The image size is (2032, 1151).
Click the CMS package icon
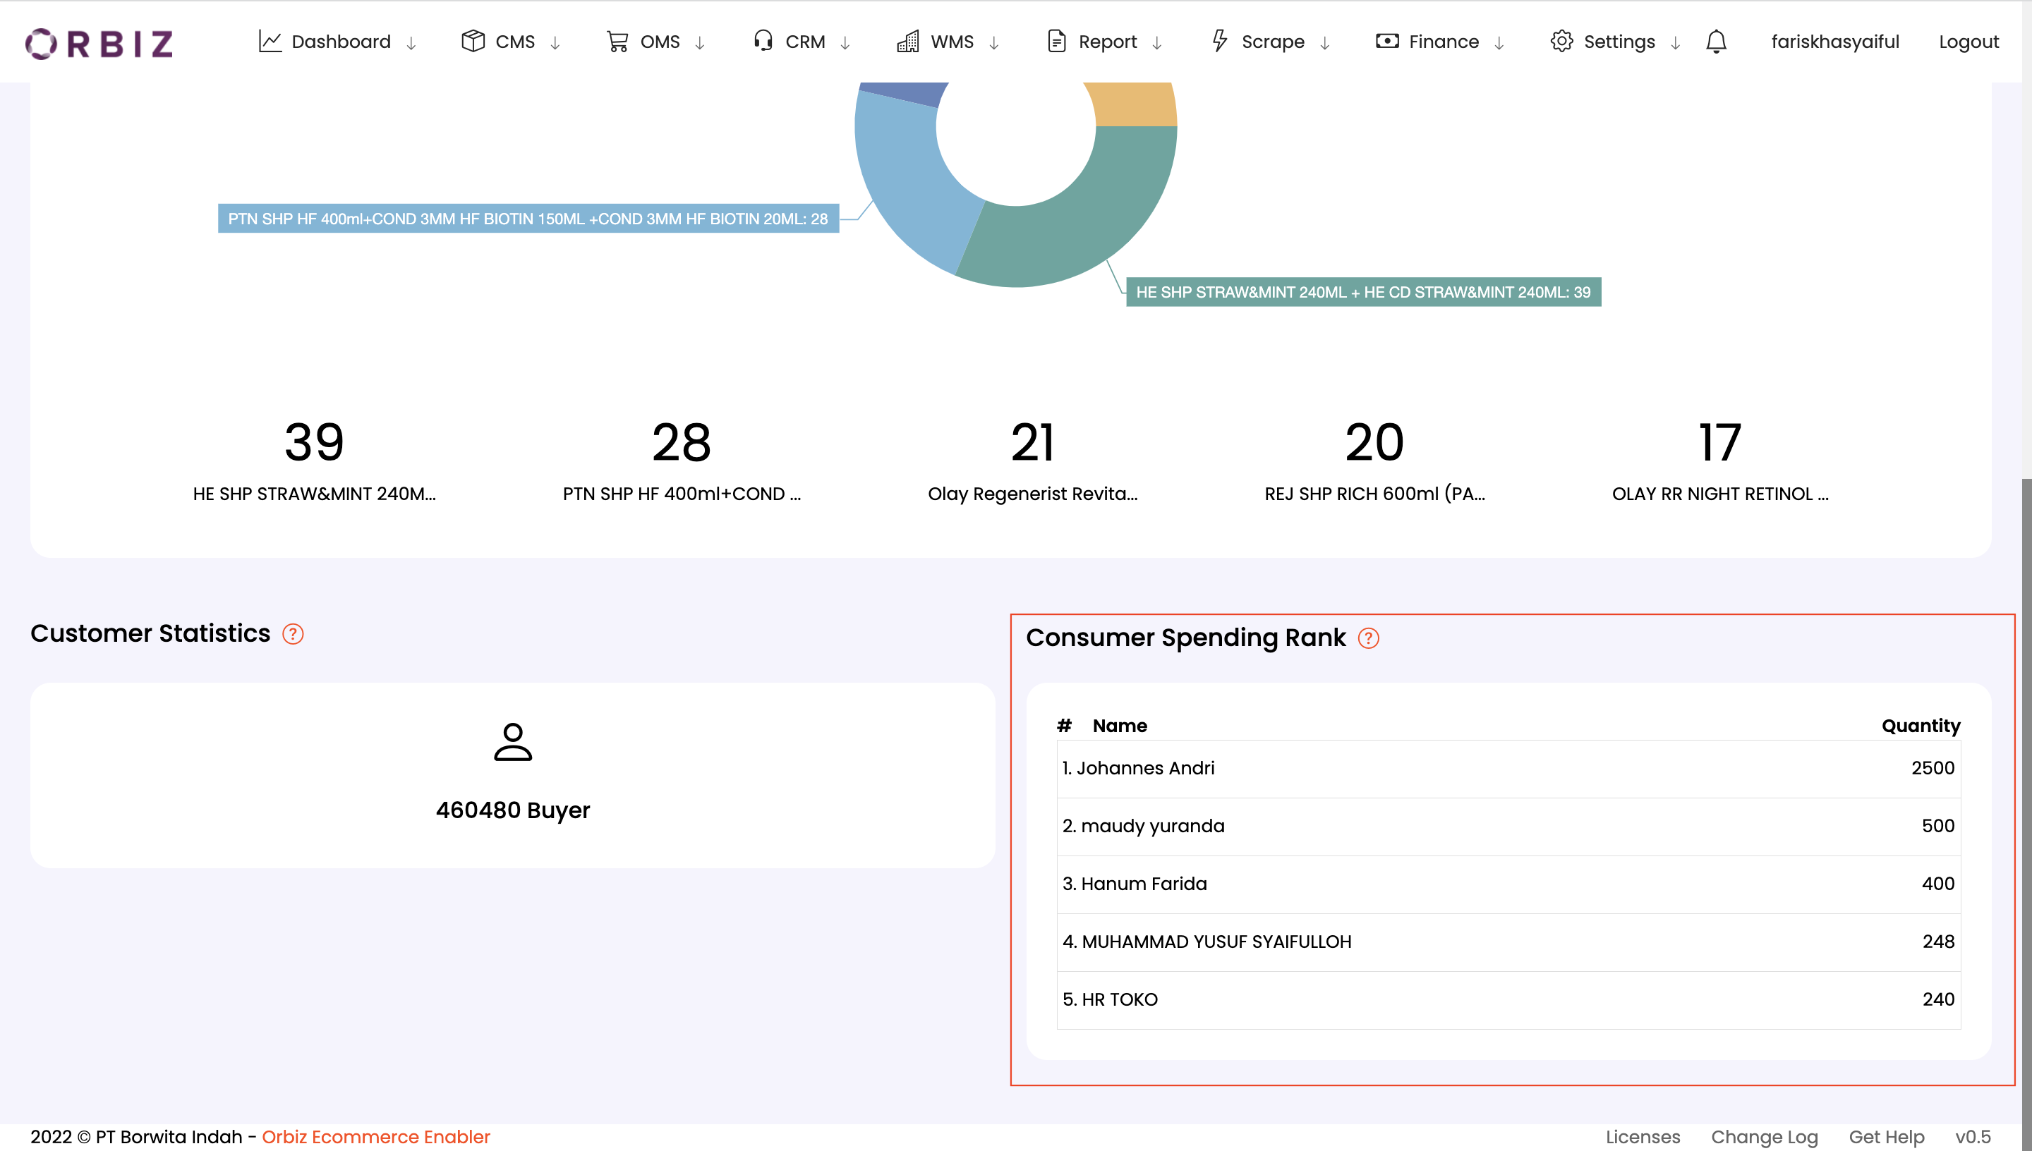(x=472, y=41)
